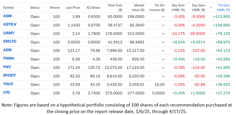The image size is (236, 115).
Task: Open the HSTR.V symbol link
Action: 9,25
